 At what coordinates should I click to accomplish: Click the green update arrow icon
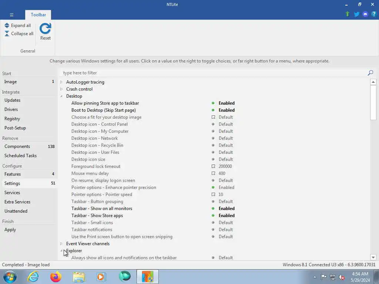[x=348, y=14]
